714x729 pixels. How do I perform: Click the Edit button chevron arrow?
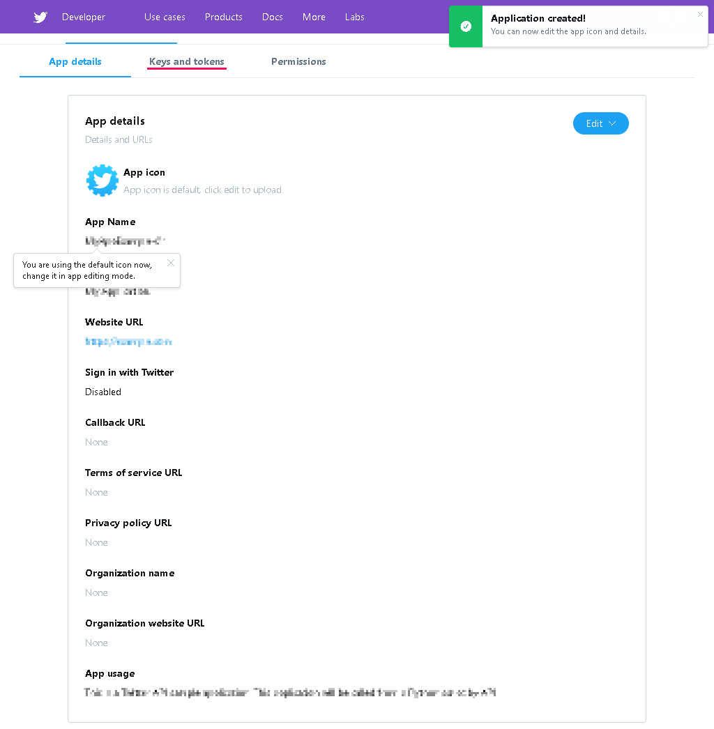point(612,123)
